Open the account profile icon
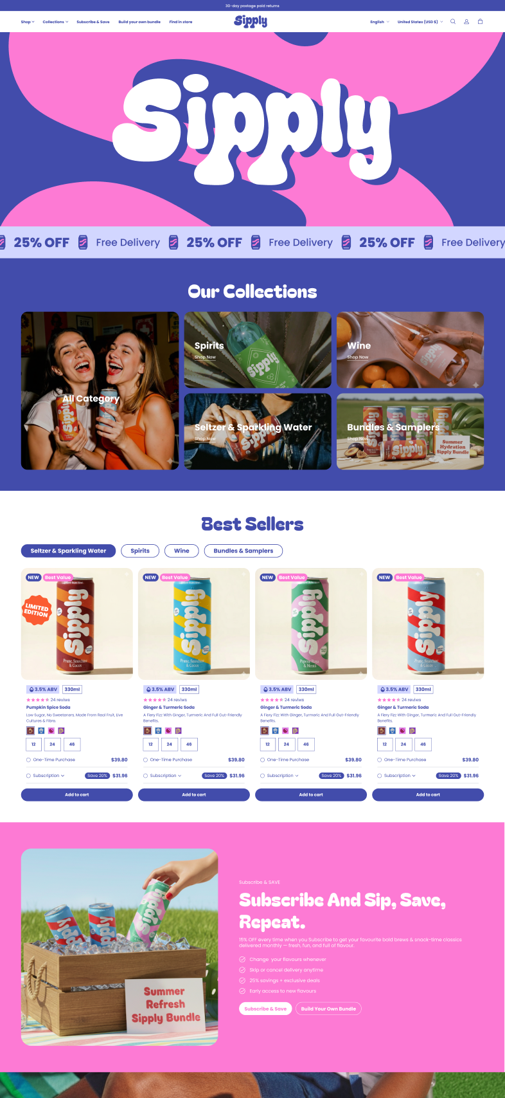Screen dimensions: 505x1098 click(x=466, y=21)
